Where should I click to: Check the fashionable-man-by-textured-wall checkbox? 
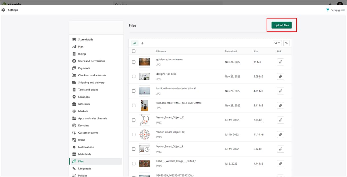point(134,91)
